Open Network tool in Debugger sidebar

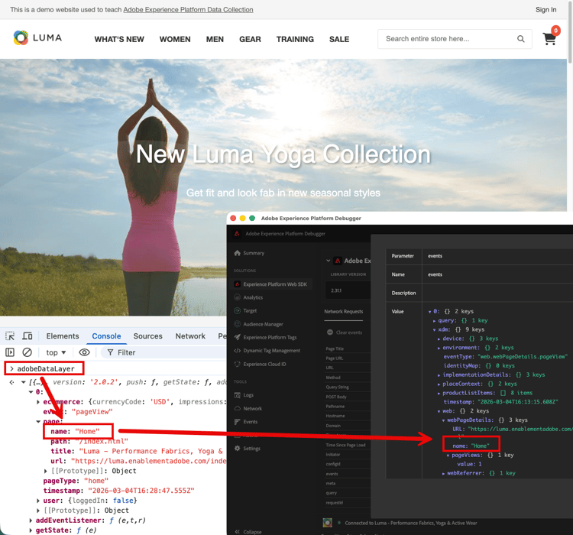248,408
